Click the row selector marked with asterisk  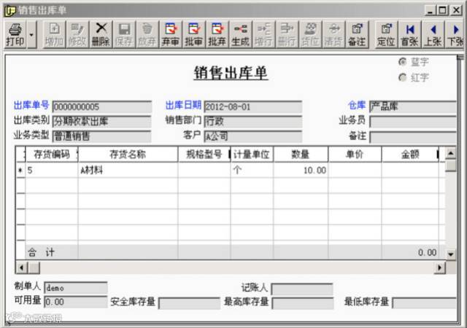point(20,171)
